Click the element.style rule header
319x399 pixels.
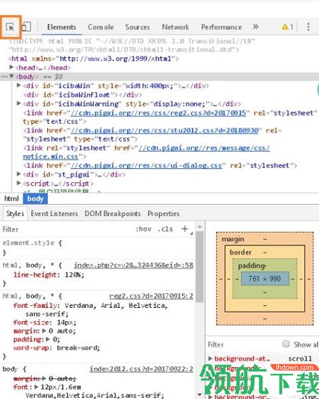(33, 243)
